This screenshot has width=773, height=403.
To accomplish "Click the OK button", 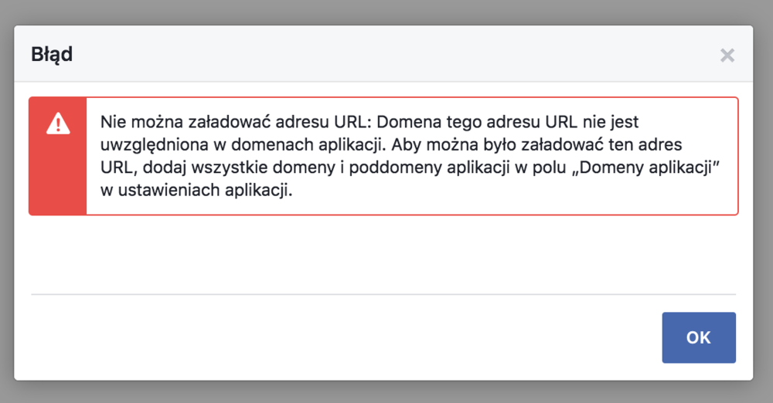I will (698, 337).
